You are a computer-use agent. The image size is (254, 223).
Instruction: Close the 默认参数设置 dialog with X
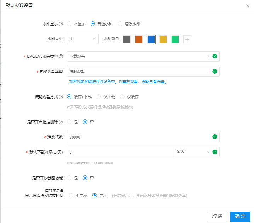[x=248, y=6]
